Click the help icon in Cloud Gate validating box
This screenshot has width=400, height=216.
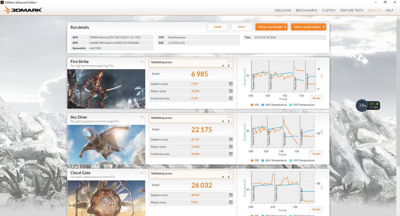(230, 173)
